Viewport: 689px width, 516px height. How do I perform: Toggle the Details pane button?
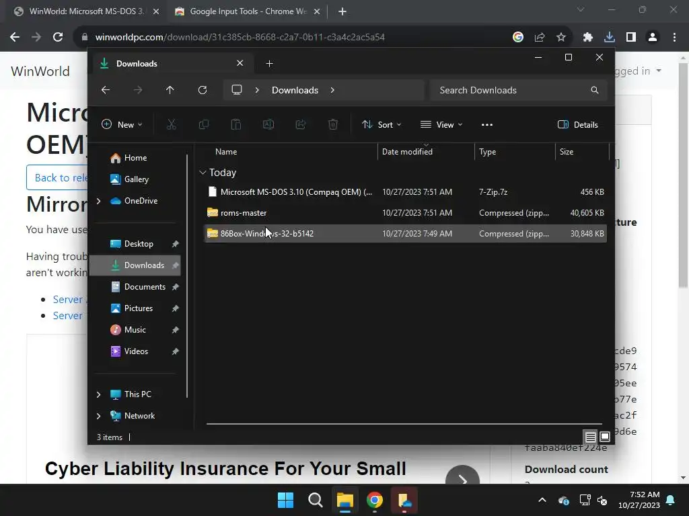point(577,124)
